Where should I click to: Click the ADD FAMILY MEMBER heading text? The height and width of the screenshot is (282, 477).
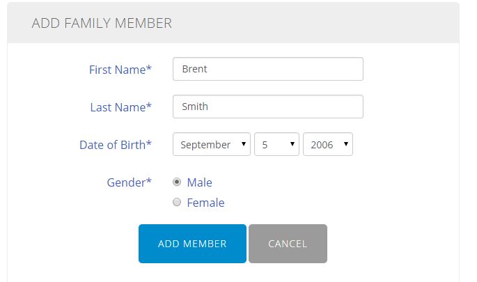102,23
